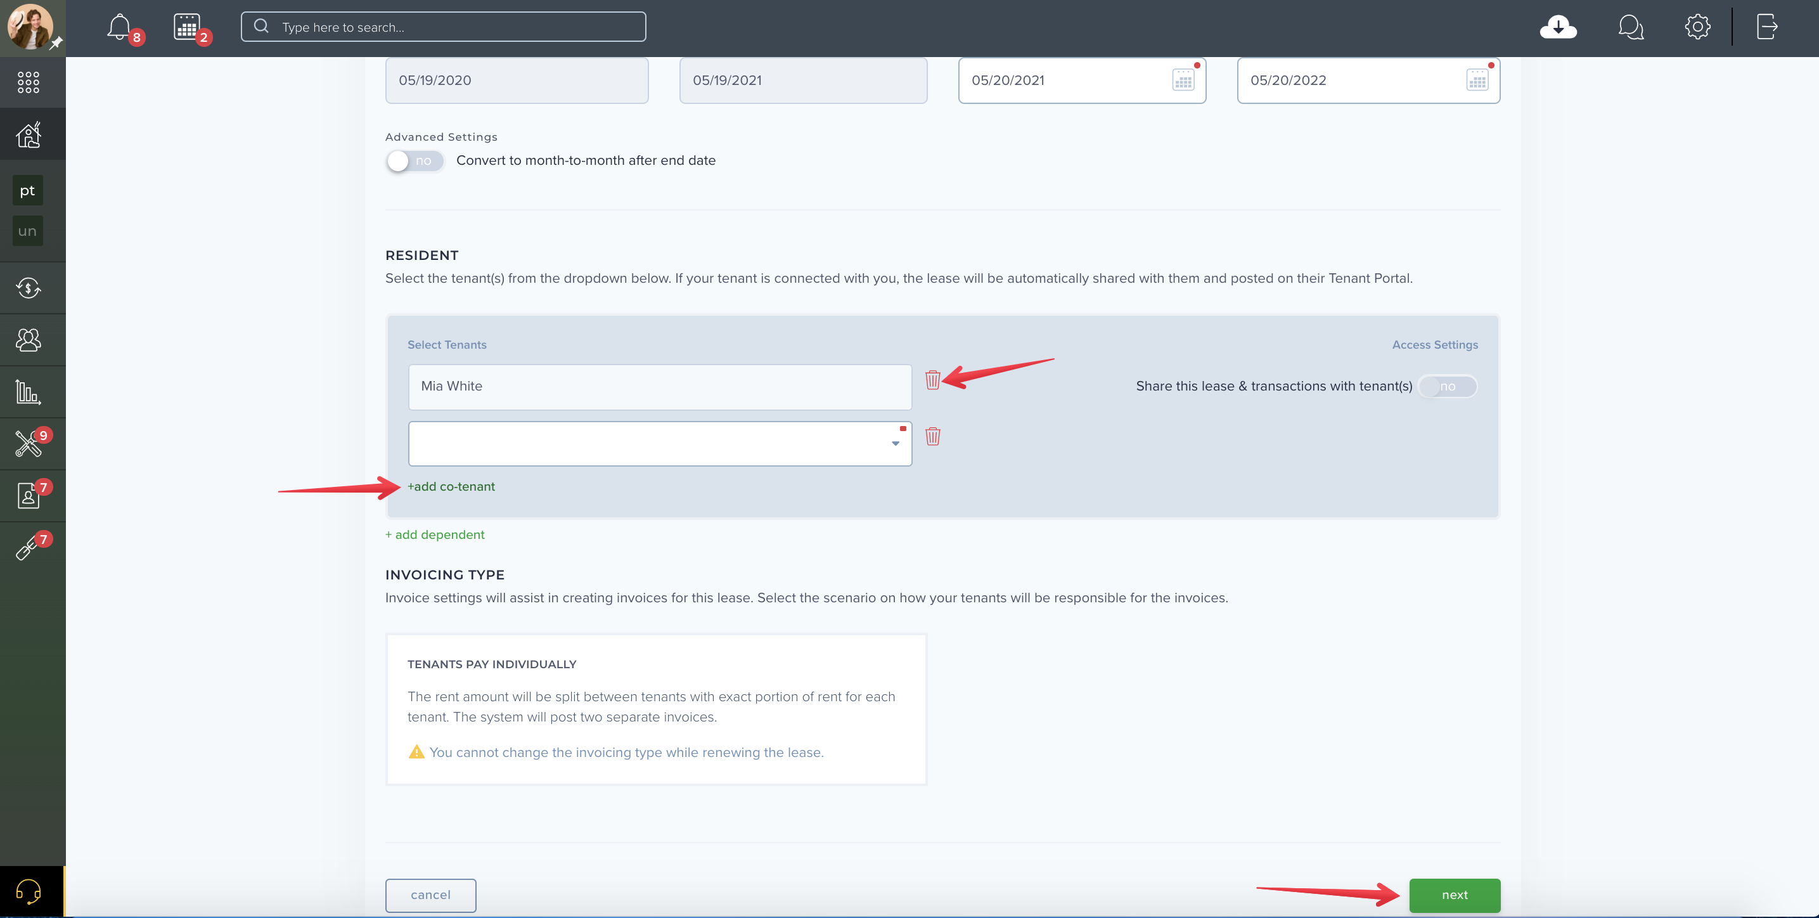Click the invoicing type warning triangle icon
The height and width of the screenshot is (918, 1819).
click(x=416, y=752)
